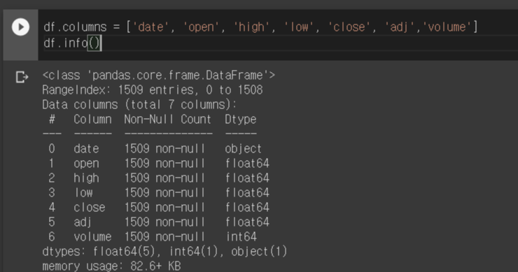Click the Dtype header in output

[241, 119]
